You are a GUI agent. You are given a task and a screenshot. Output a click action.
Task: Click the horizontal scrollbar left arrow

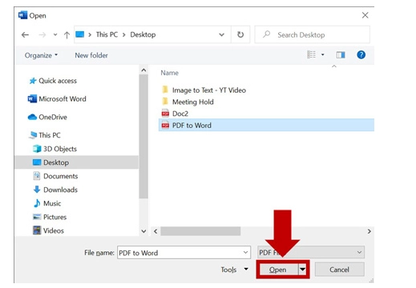[155, 231]
